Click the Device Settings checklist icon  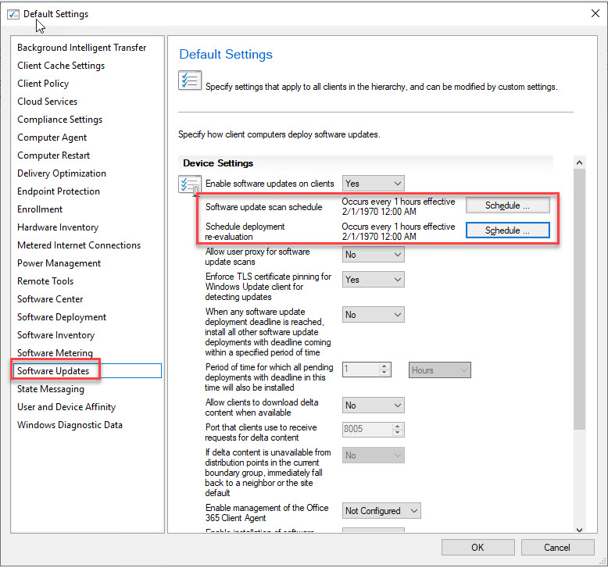tap(189, 186)
